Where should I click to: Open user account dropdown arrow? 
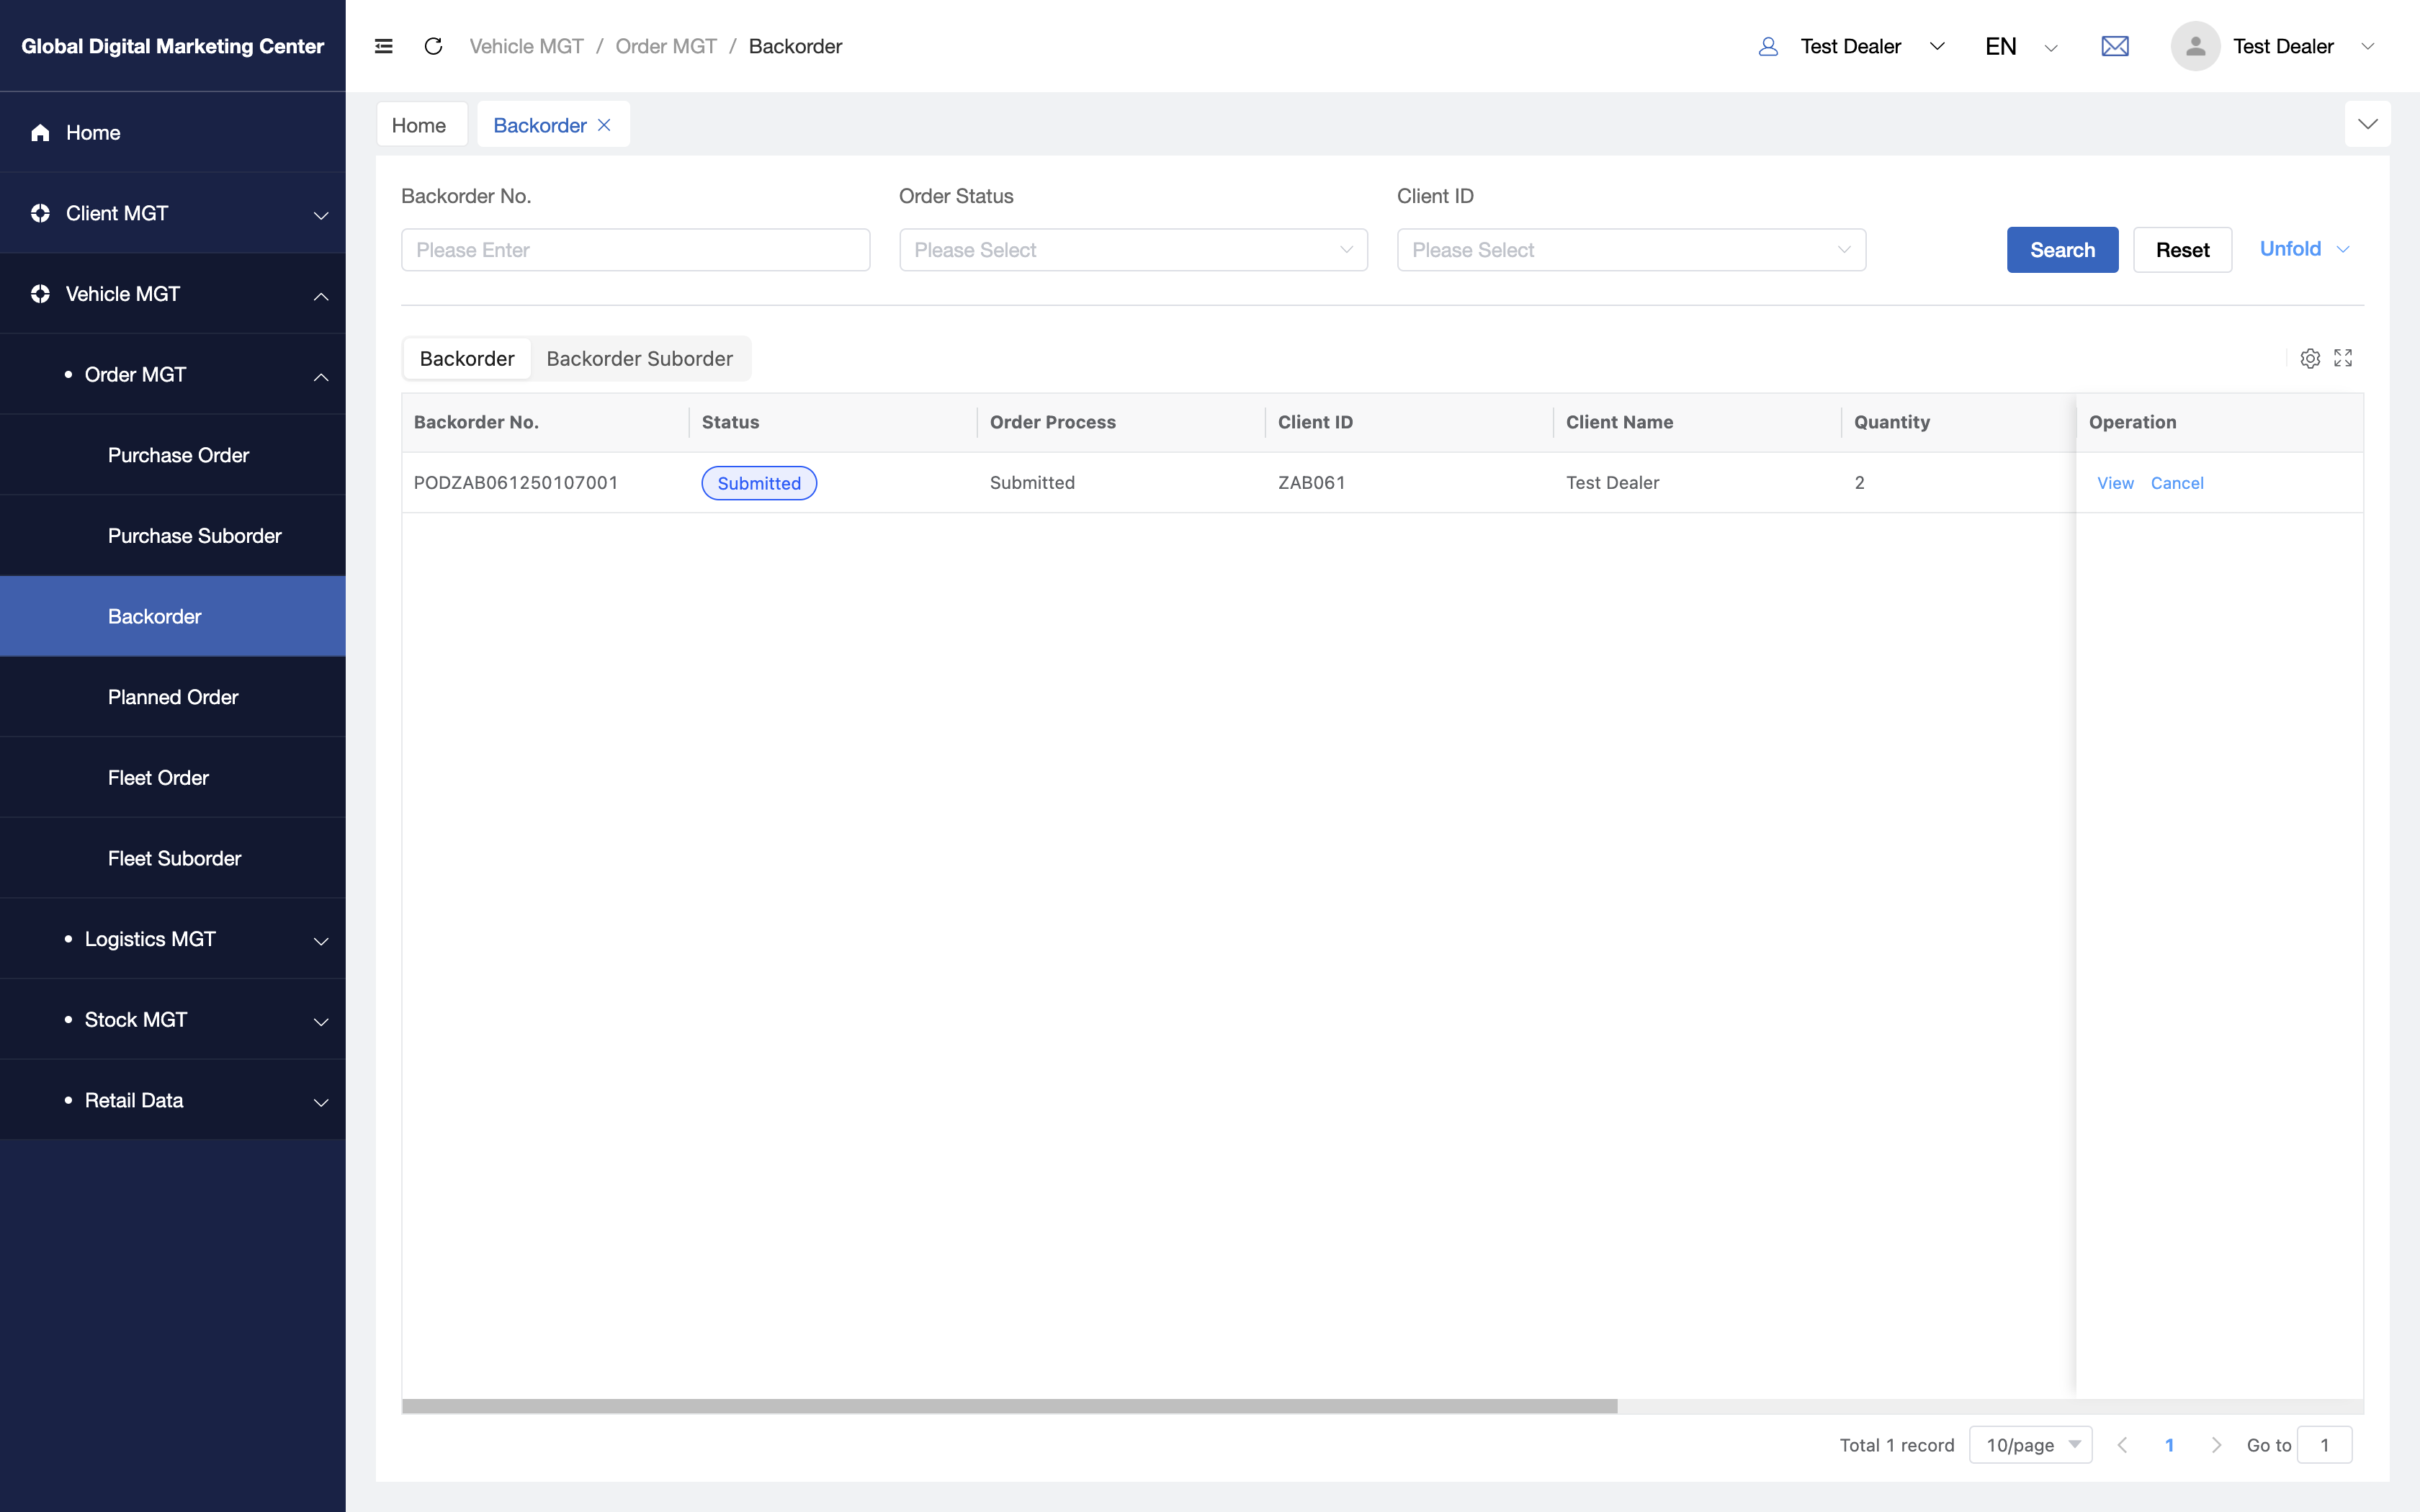pos(2367,46)
